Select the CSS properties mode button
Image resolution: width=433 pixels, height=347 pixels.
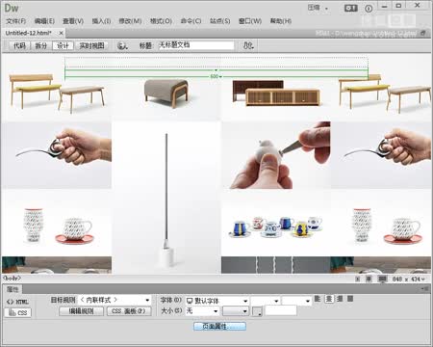coord(18,312)
